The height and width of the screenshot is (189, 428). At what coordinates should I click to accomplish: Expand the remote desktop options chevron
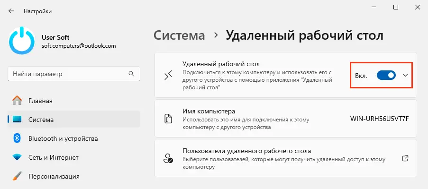click(405, 76)
